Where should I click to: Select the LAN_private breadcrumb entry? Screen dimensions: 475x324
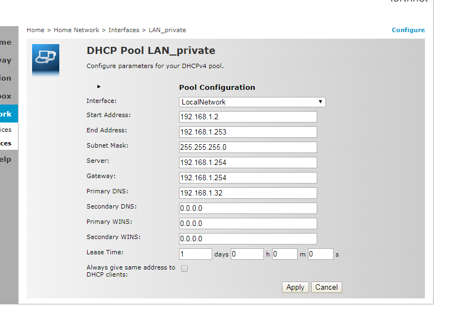167,30
